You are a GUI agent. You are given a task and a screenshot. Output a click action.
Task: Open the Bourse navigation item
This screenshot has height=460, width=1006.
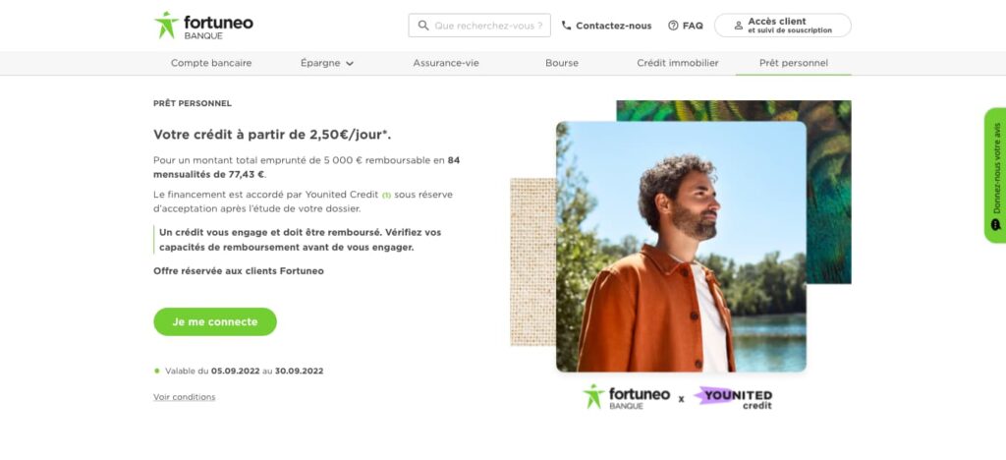562,63
